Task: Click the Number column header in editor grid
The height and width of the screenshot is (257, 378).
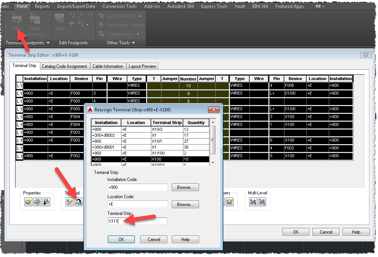Action: pos(188,79)
